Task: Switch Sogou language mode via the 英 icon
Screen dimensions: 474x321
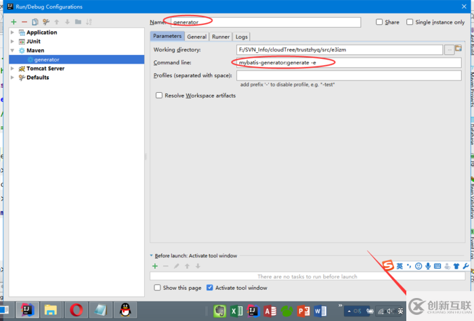Action: point(400,266)
